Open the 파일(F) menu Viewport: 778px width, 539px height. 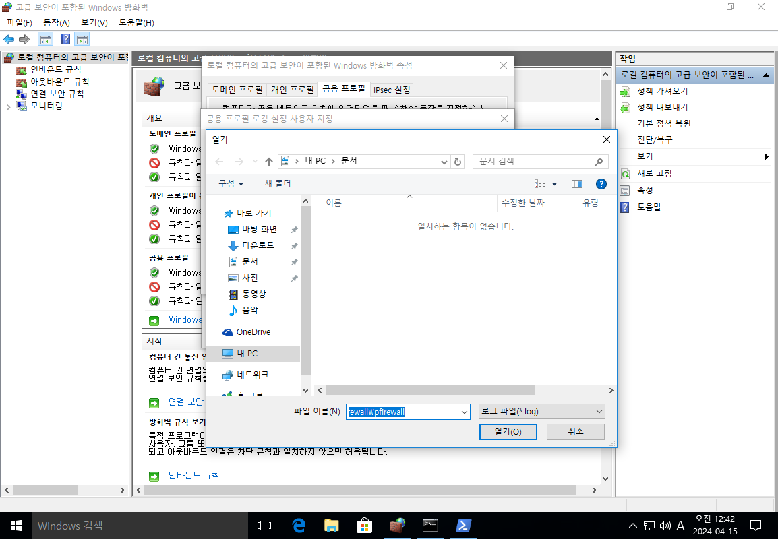point(20,23)
